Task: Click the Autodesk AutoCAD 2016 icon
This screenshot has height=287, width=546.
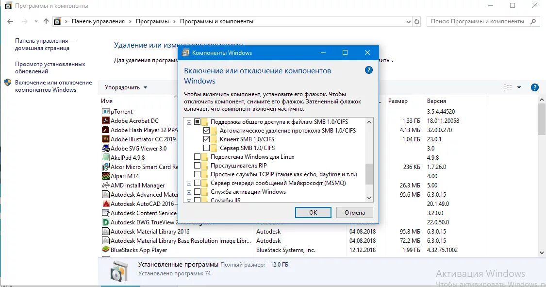Action: (x=105, y=204)
